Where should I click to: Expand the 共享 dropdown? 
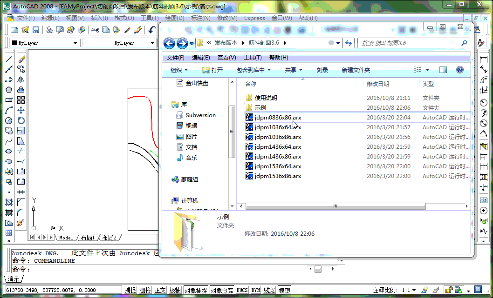(x=294, y=70)
